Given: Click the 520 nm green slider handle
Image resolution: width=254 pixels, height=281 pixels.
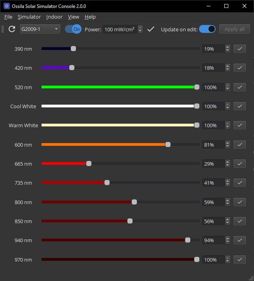Looking at the screenshot, I should coord(197,87).
